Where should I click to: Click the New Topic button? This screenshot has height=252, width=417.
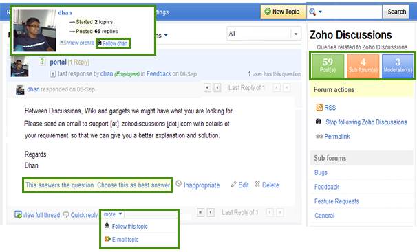click(283, 12)
